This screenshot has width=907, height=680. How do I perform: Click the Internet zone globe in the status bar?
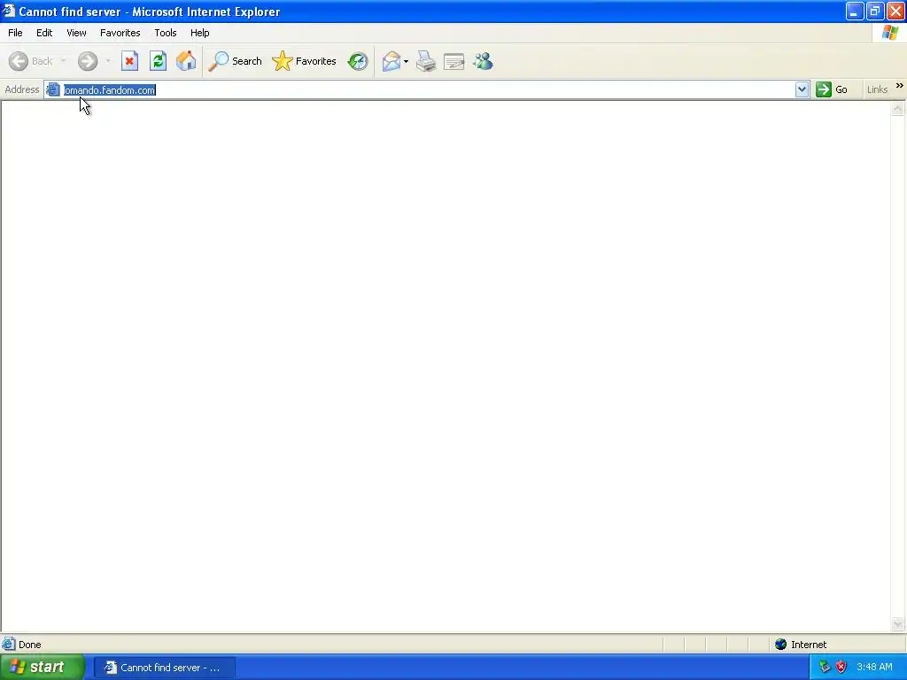(x=781, y=645)
